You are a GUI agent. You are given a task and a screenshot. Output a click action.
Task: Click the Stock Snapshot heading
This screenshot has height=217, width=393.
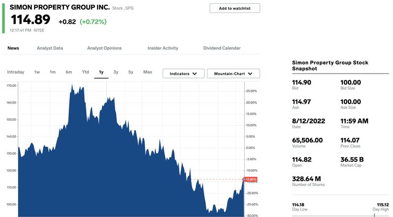pyautogui.click(x=330, y=66)
